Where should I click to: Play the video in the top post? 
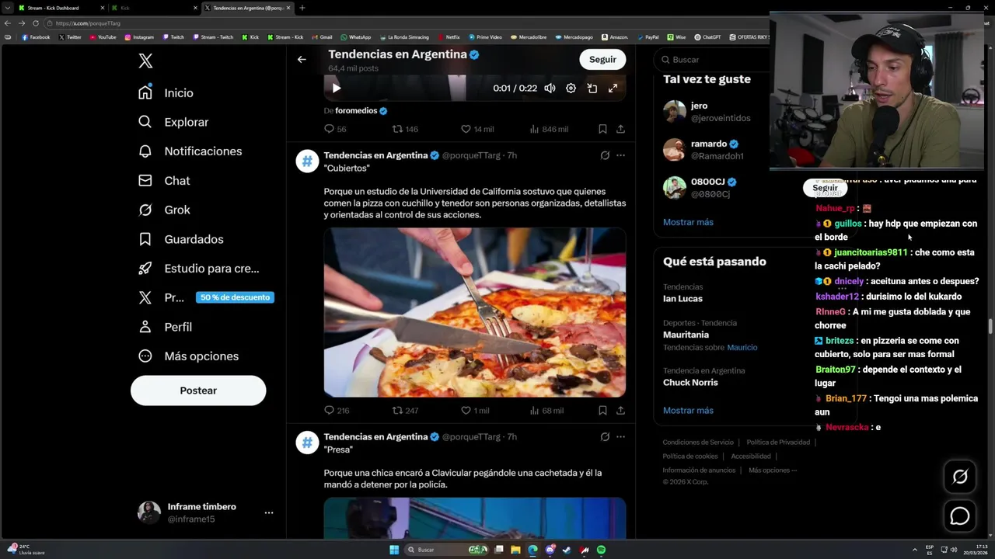tap(337, 89)
